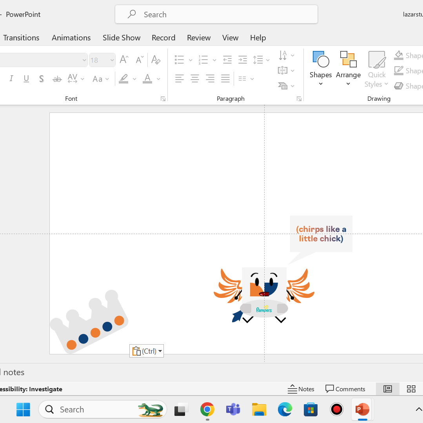Click the Increase Font Size icon
This screenshot has height=423, width=423.
click(x=124, y=60)
